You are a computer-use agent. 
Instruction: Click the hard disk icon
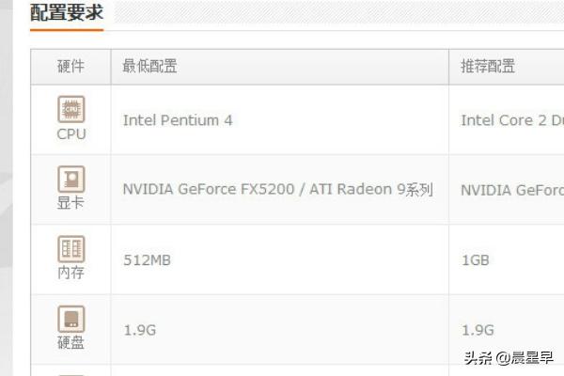[x=71, y=319]
